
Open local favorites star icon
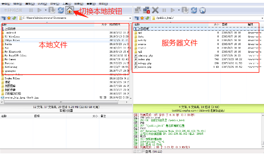click(x=9, y=18)
